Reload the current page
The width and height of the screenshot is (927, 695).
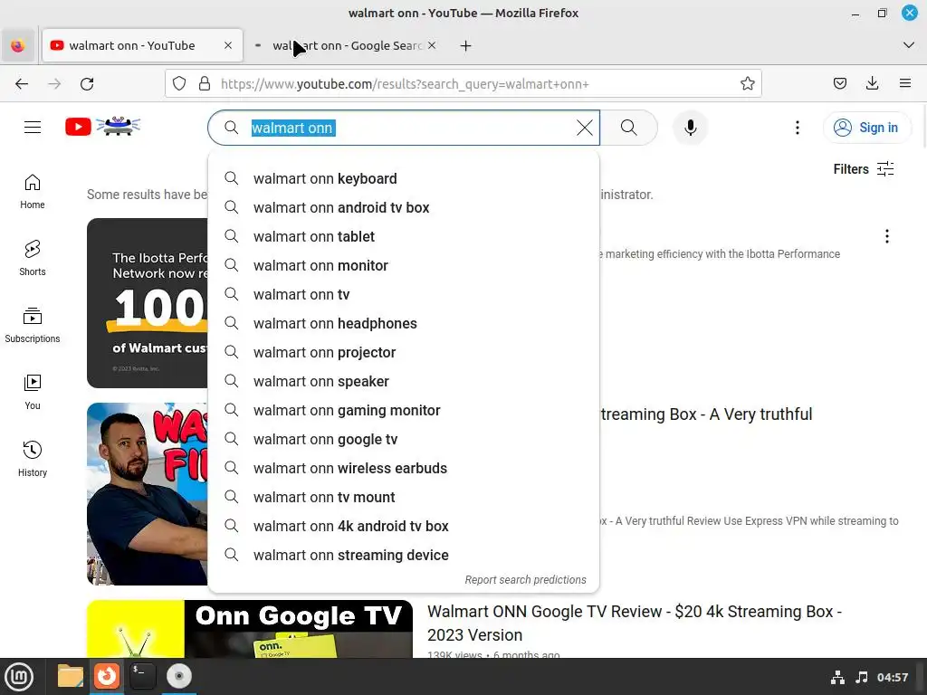click(87, 84)
